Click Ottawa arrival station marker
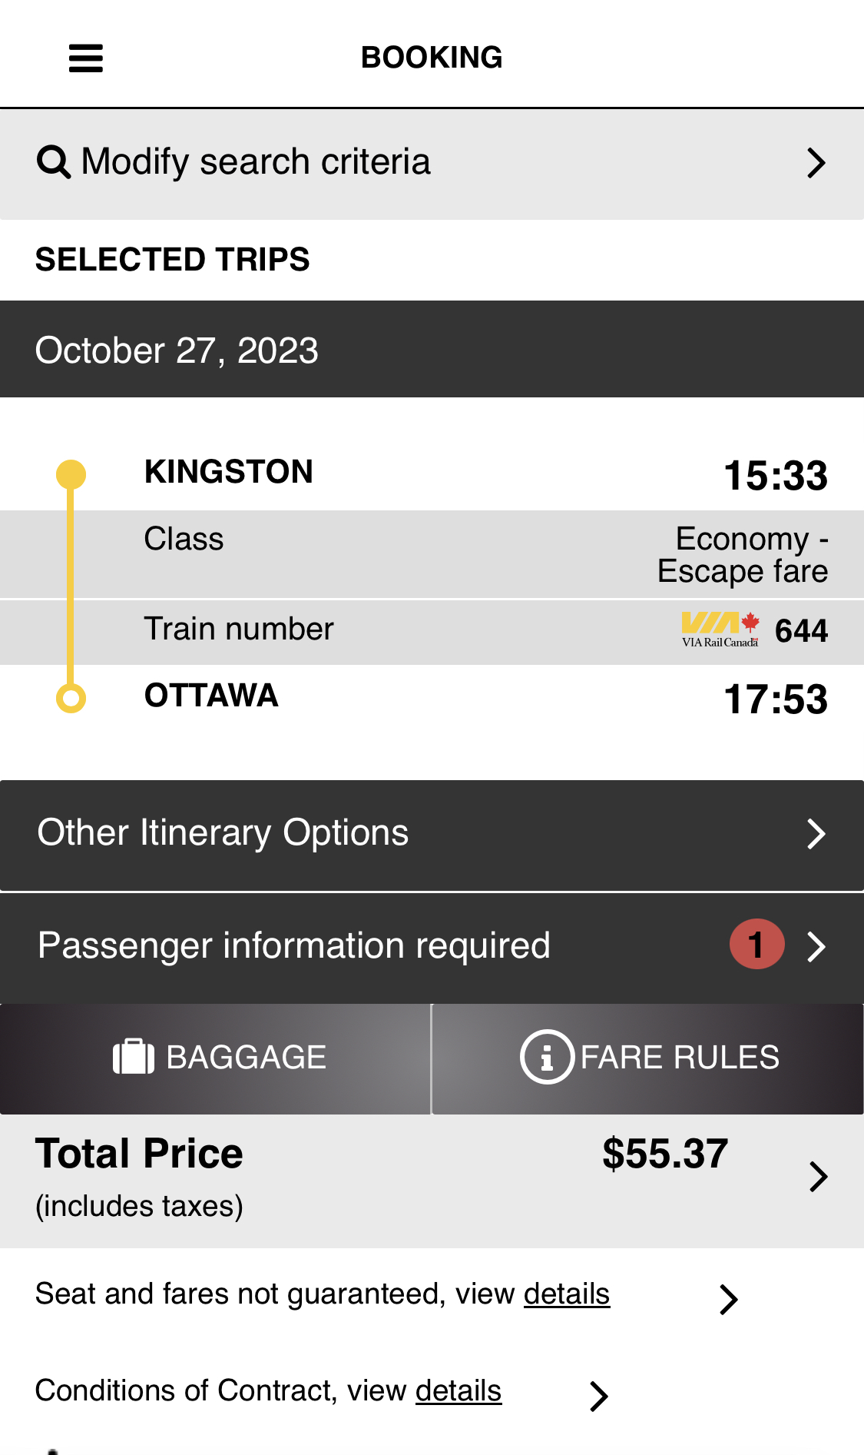 click(x=71, y=698)
